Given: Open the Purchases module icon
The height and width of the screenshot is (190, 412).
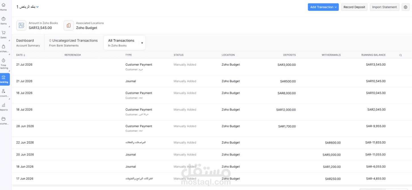Looking at the screenshot, I should pos(3,47).
